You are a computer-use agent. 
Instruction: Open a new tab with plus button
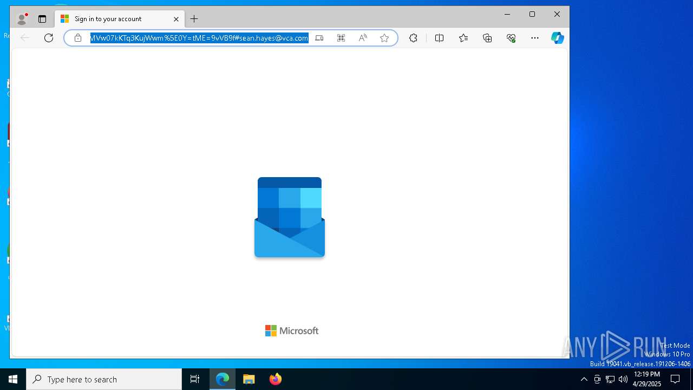(x=194, y=19)
